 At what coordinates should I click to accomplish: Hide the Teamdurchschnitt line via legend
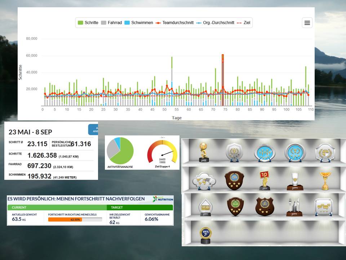click(174, 23)
